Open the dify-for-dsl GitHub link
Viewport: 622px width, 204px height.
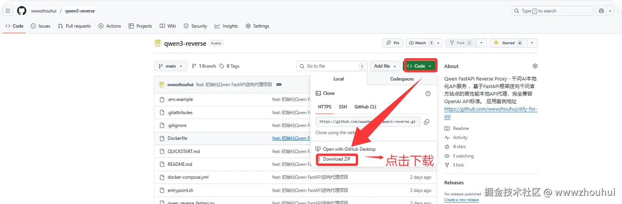(491, 113)
